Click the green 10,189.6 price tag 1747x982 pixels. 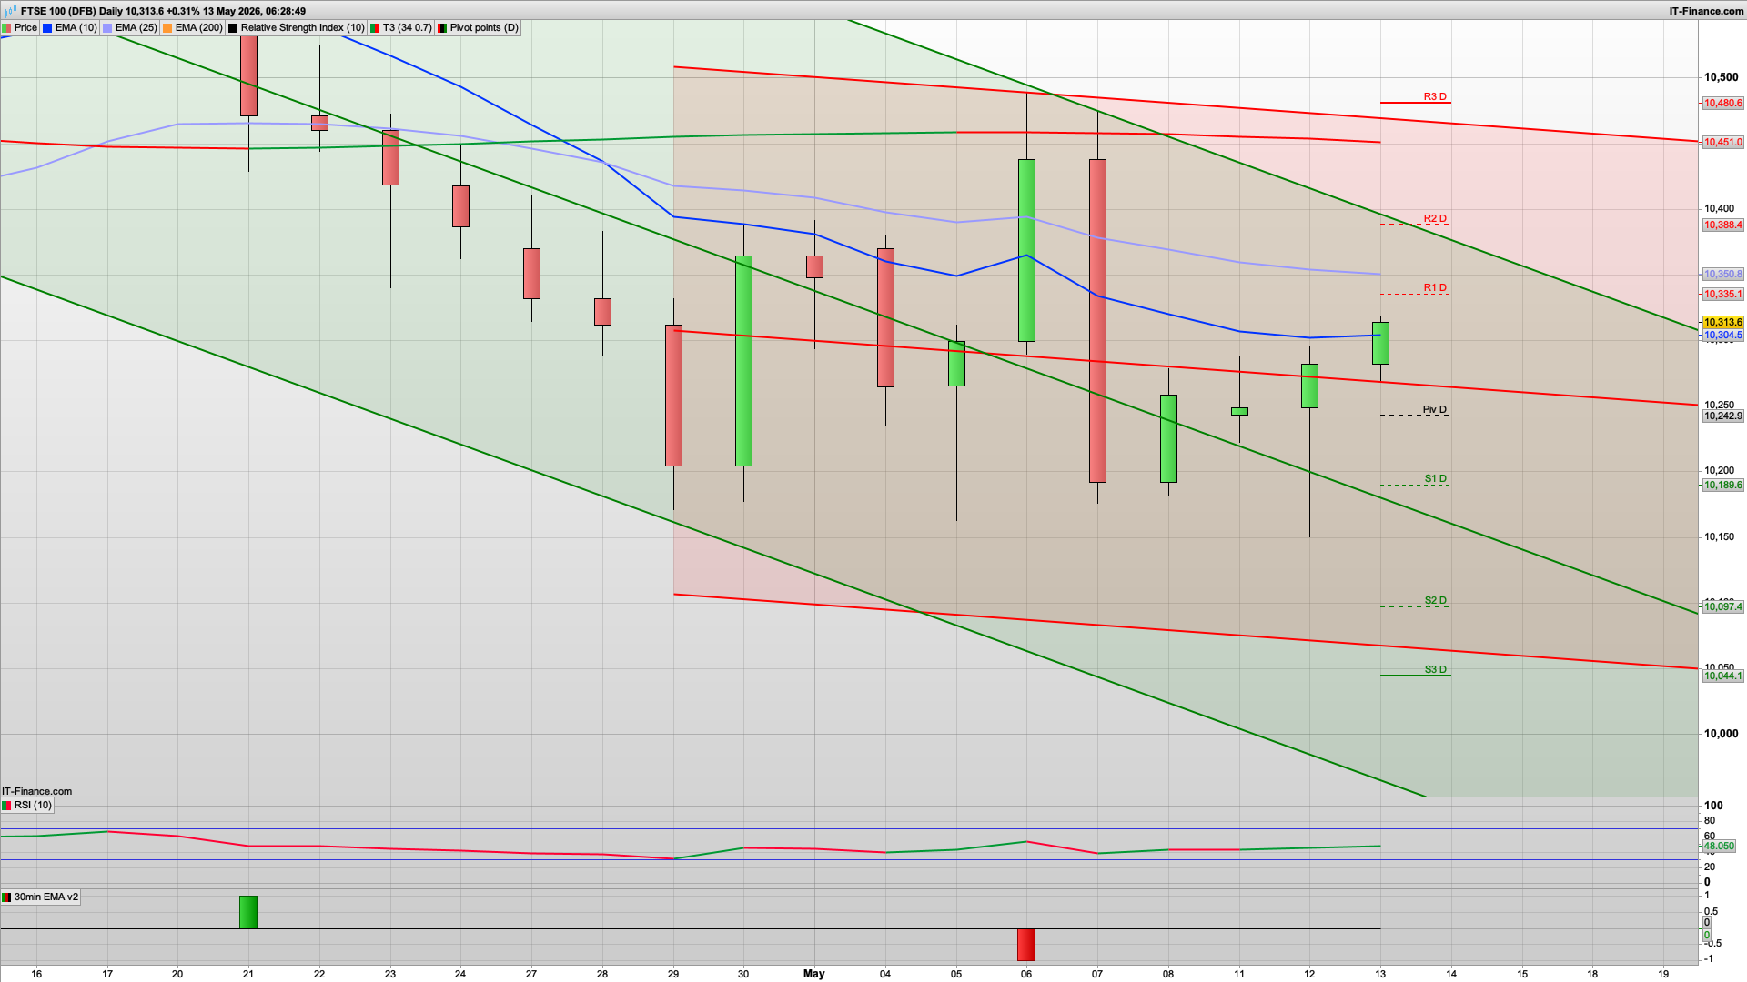[x=1722, y=485]
